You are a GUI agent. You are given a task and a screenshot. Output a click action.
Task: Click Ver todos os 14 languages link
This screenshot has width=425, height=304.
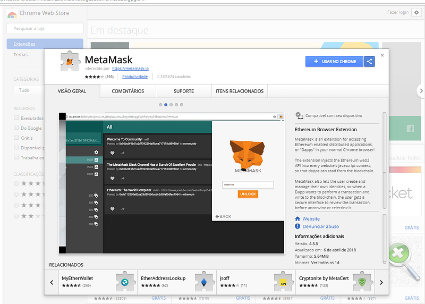(325, 262)
